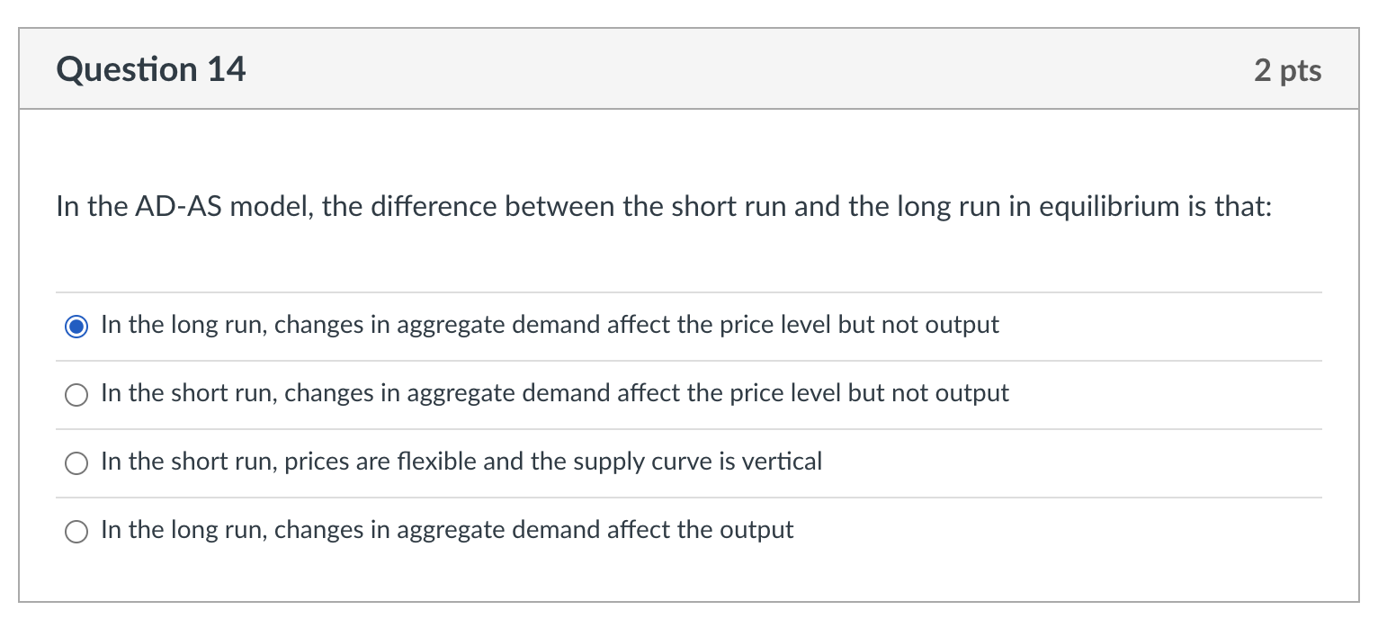Click the 'Question 14' header title
1396x637 pixels.
tap(150, 69)
